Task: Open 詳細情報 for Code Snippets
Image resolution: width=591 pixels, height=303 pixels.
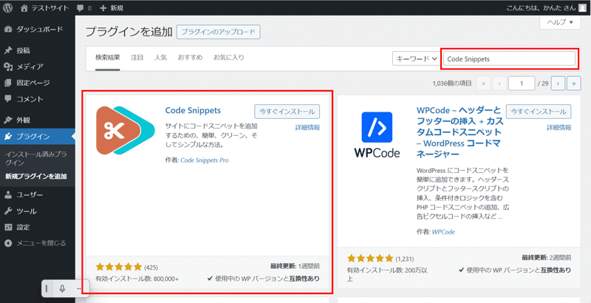Action: pyautogui.click(x=307, y=128)
